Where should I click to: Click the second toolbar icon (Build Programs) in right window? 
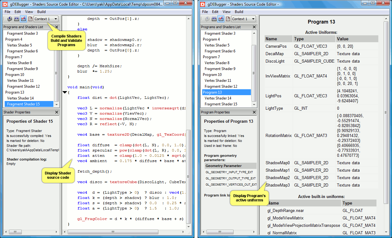214,19
